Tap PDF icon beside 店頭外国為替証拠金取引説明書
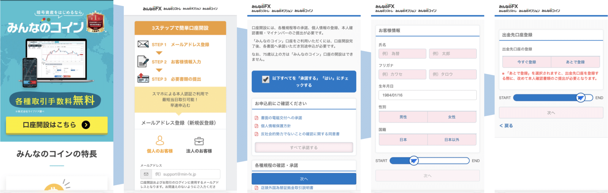This screenshot has width=608, height=193. (256, 188)
